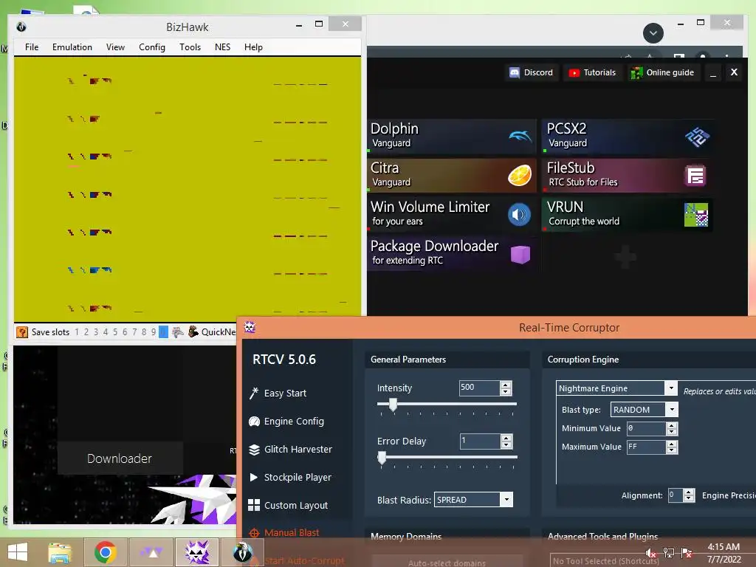Click the QuickNes core icon in BizHawk

pyautogui.click(x=193, y=331)
